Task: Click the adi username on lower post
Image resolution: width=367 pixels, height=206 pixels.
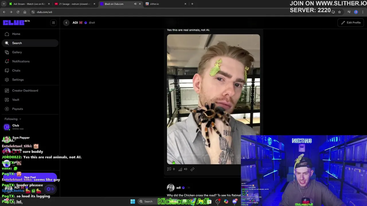Action: pos(178,188)
